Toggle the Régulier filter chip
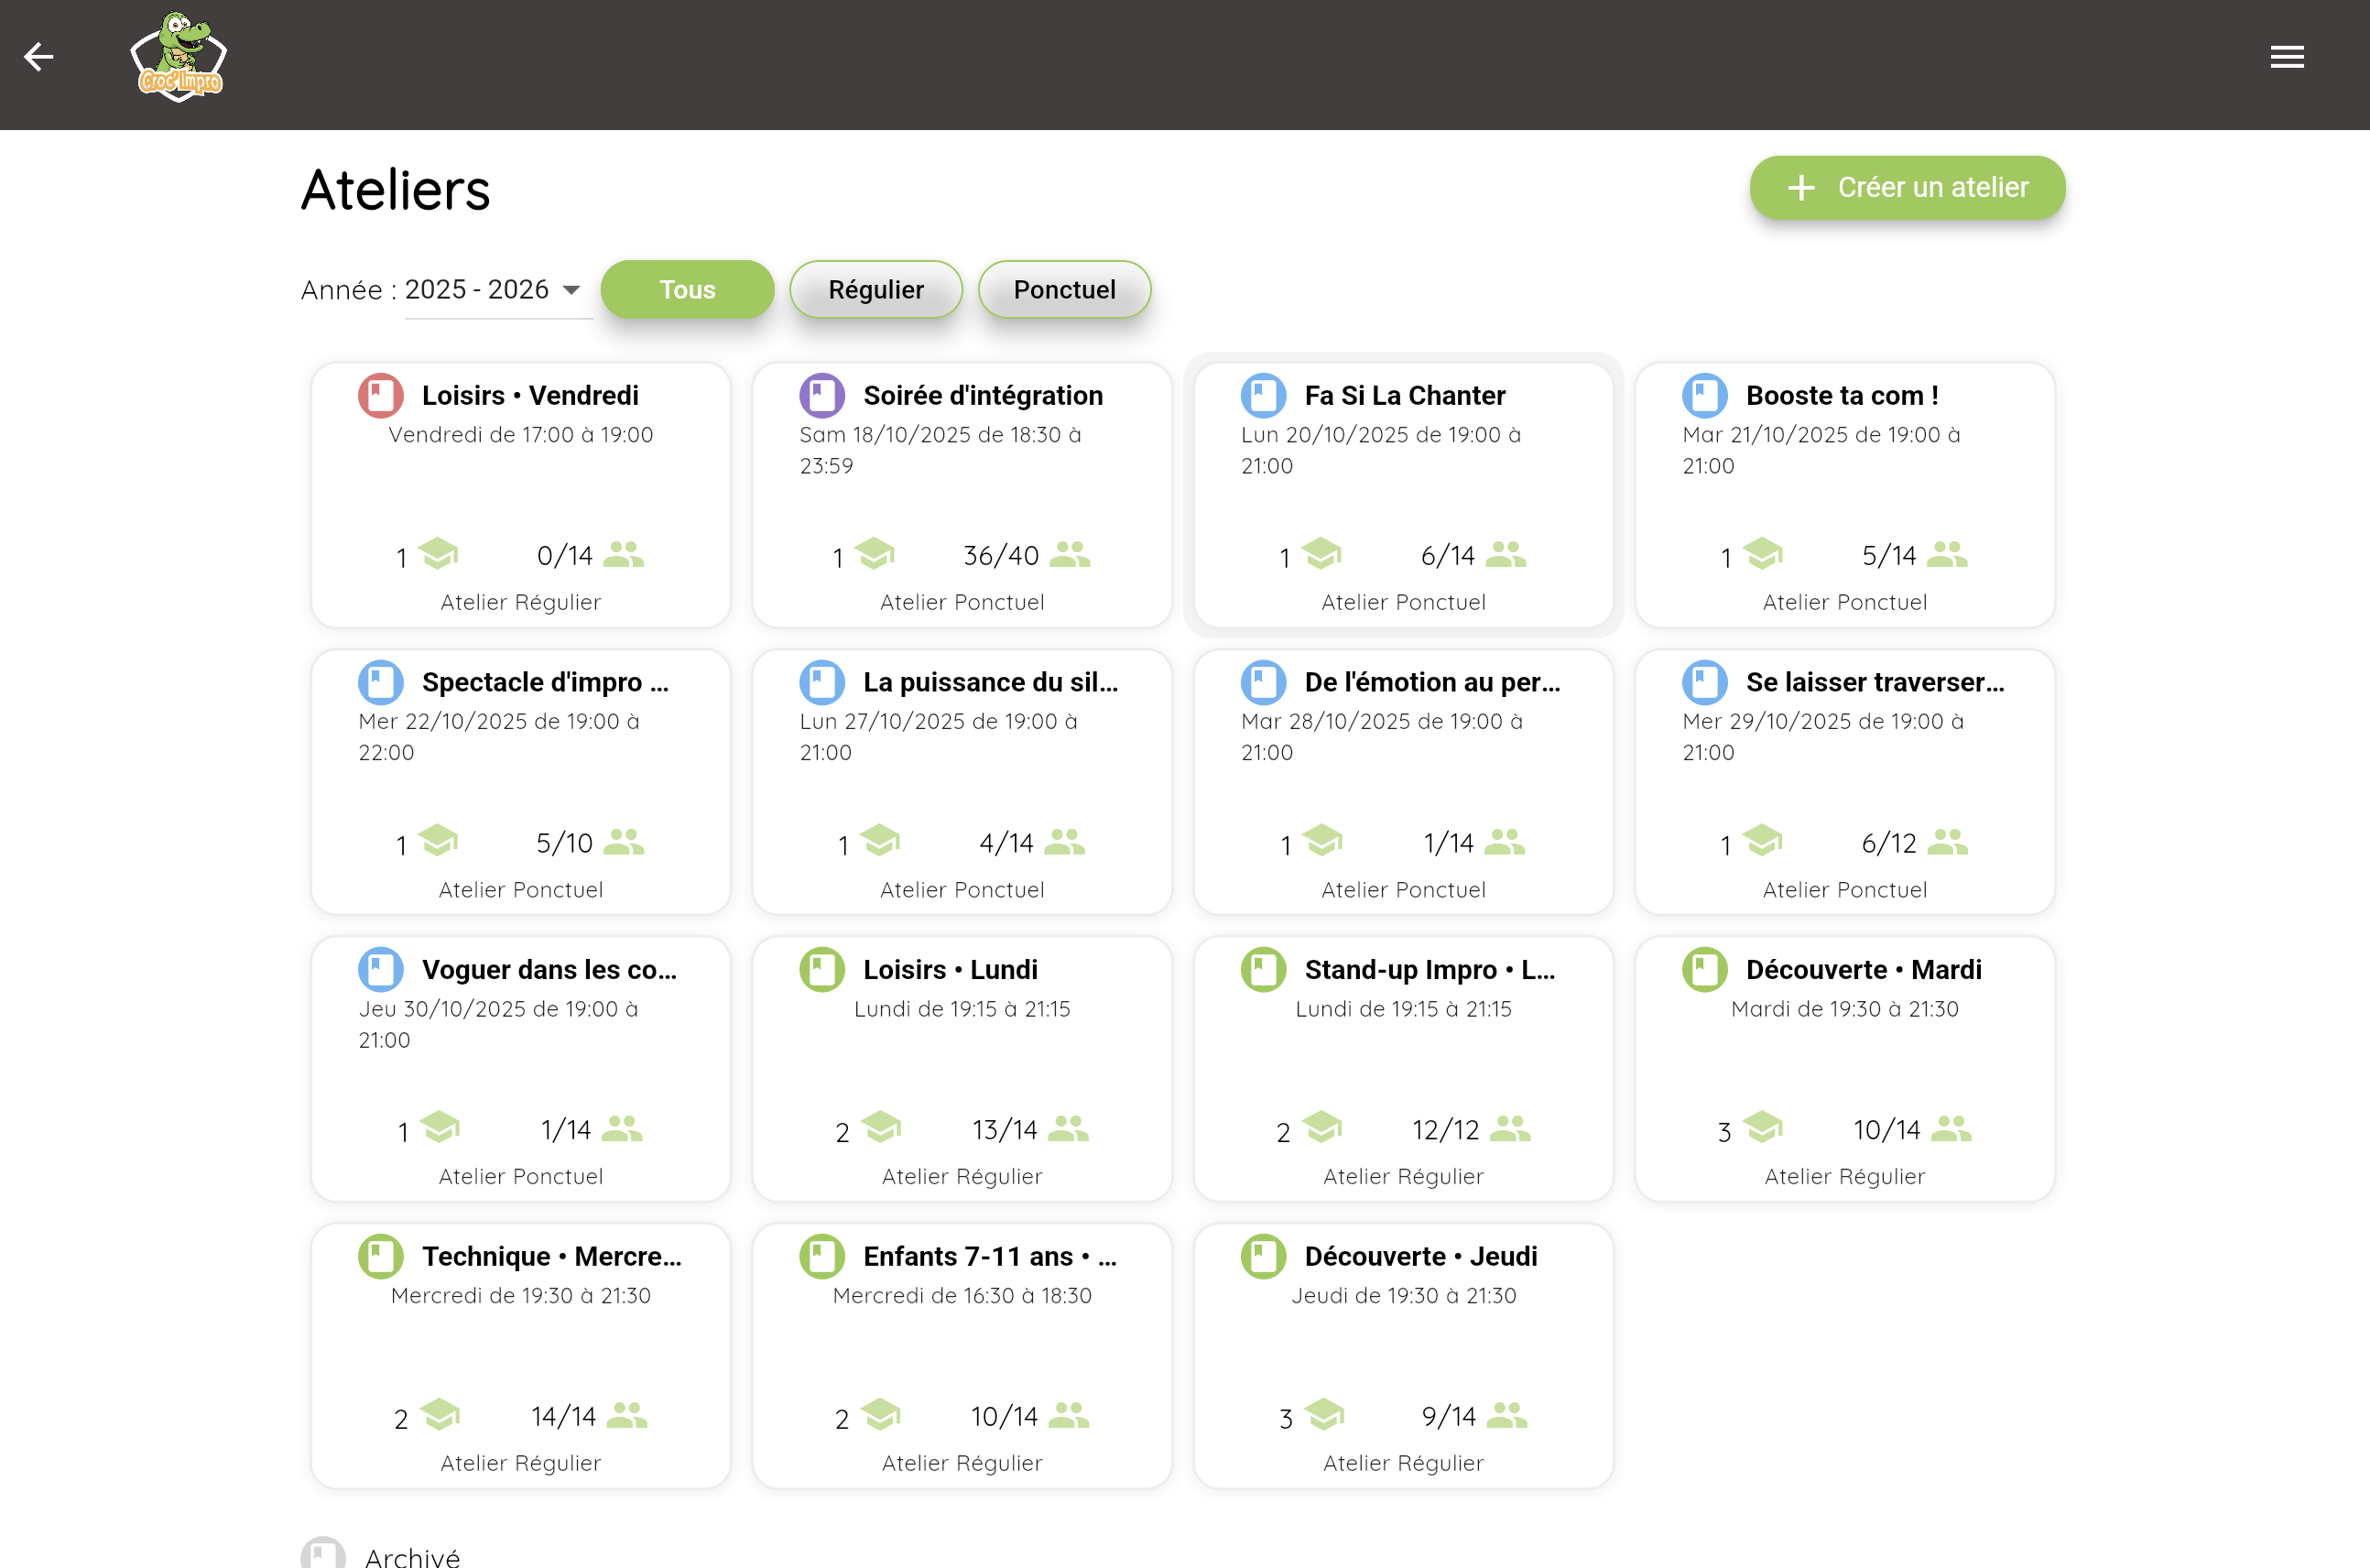This screenshot has height=1568, width=2370. (x=875, y=290)
